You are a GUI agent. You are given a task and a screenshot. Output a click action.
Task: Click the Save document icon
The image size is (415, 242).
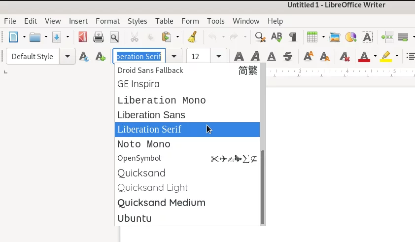[57, 37]
